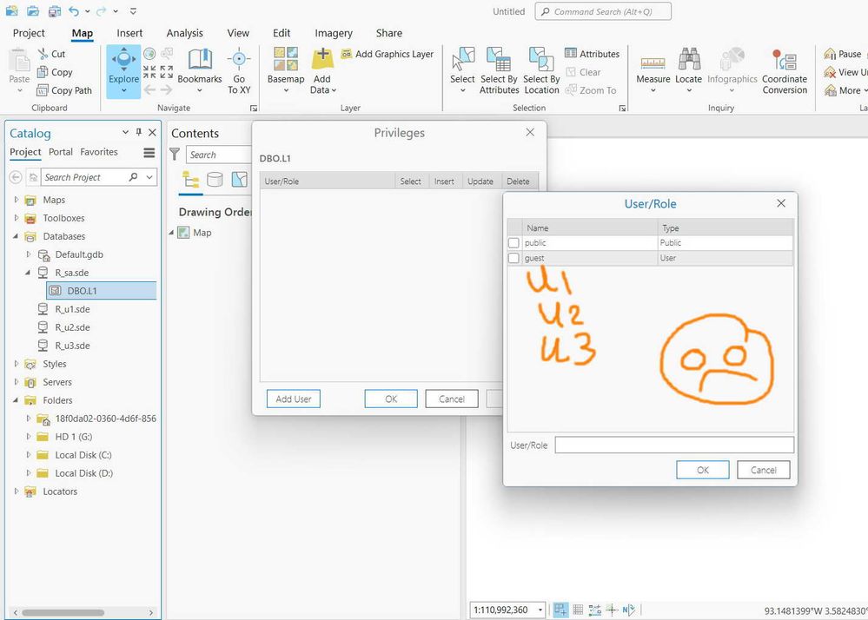Switch Contents to List By Selection
868x620 pixels.
[x=239, y=180]
